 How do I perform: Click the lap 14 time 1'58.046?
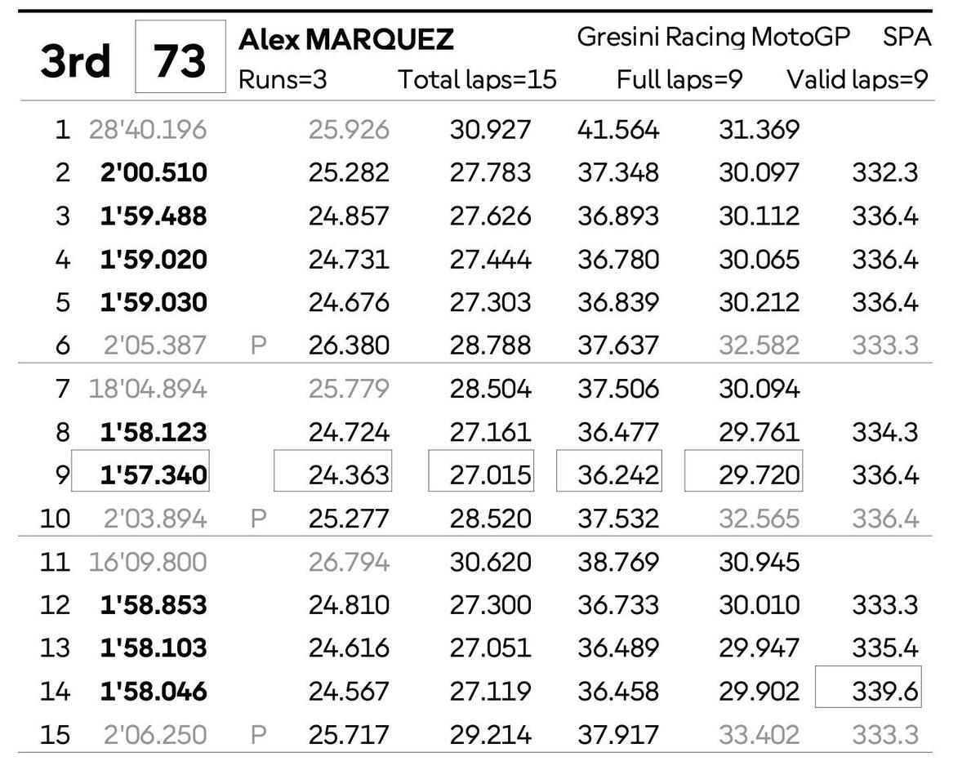[153, 692]
